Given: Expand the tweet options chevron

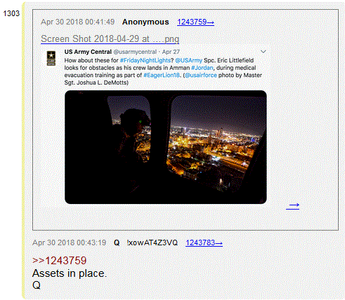Looking at the screenshot, I should tap(263, 51).
